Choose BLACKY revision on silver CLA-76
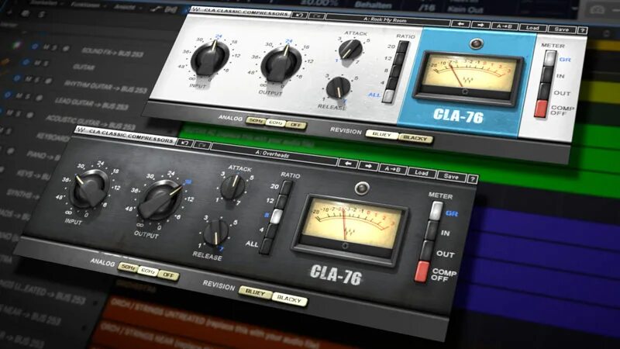This screenshot has width=620, height=349. [x=415, y=138]
